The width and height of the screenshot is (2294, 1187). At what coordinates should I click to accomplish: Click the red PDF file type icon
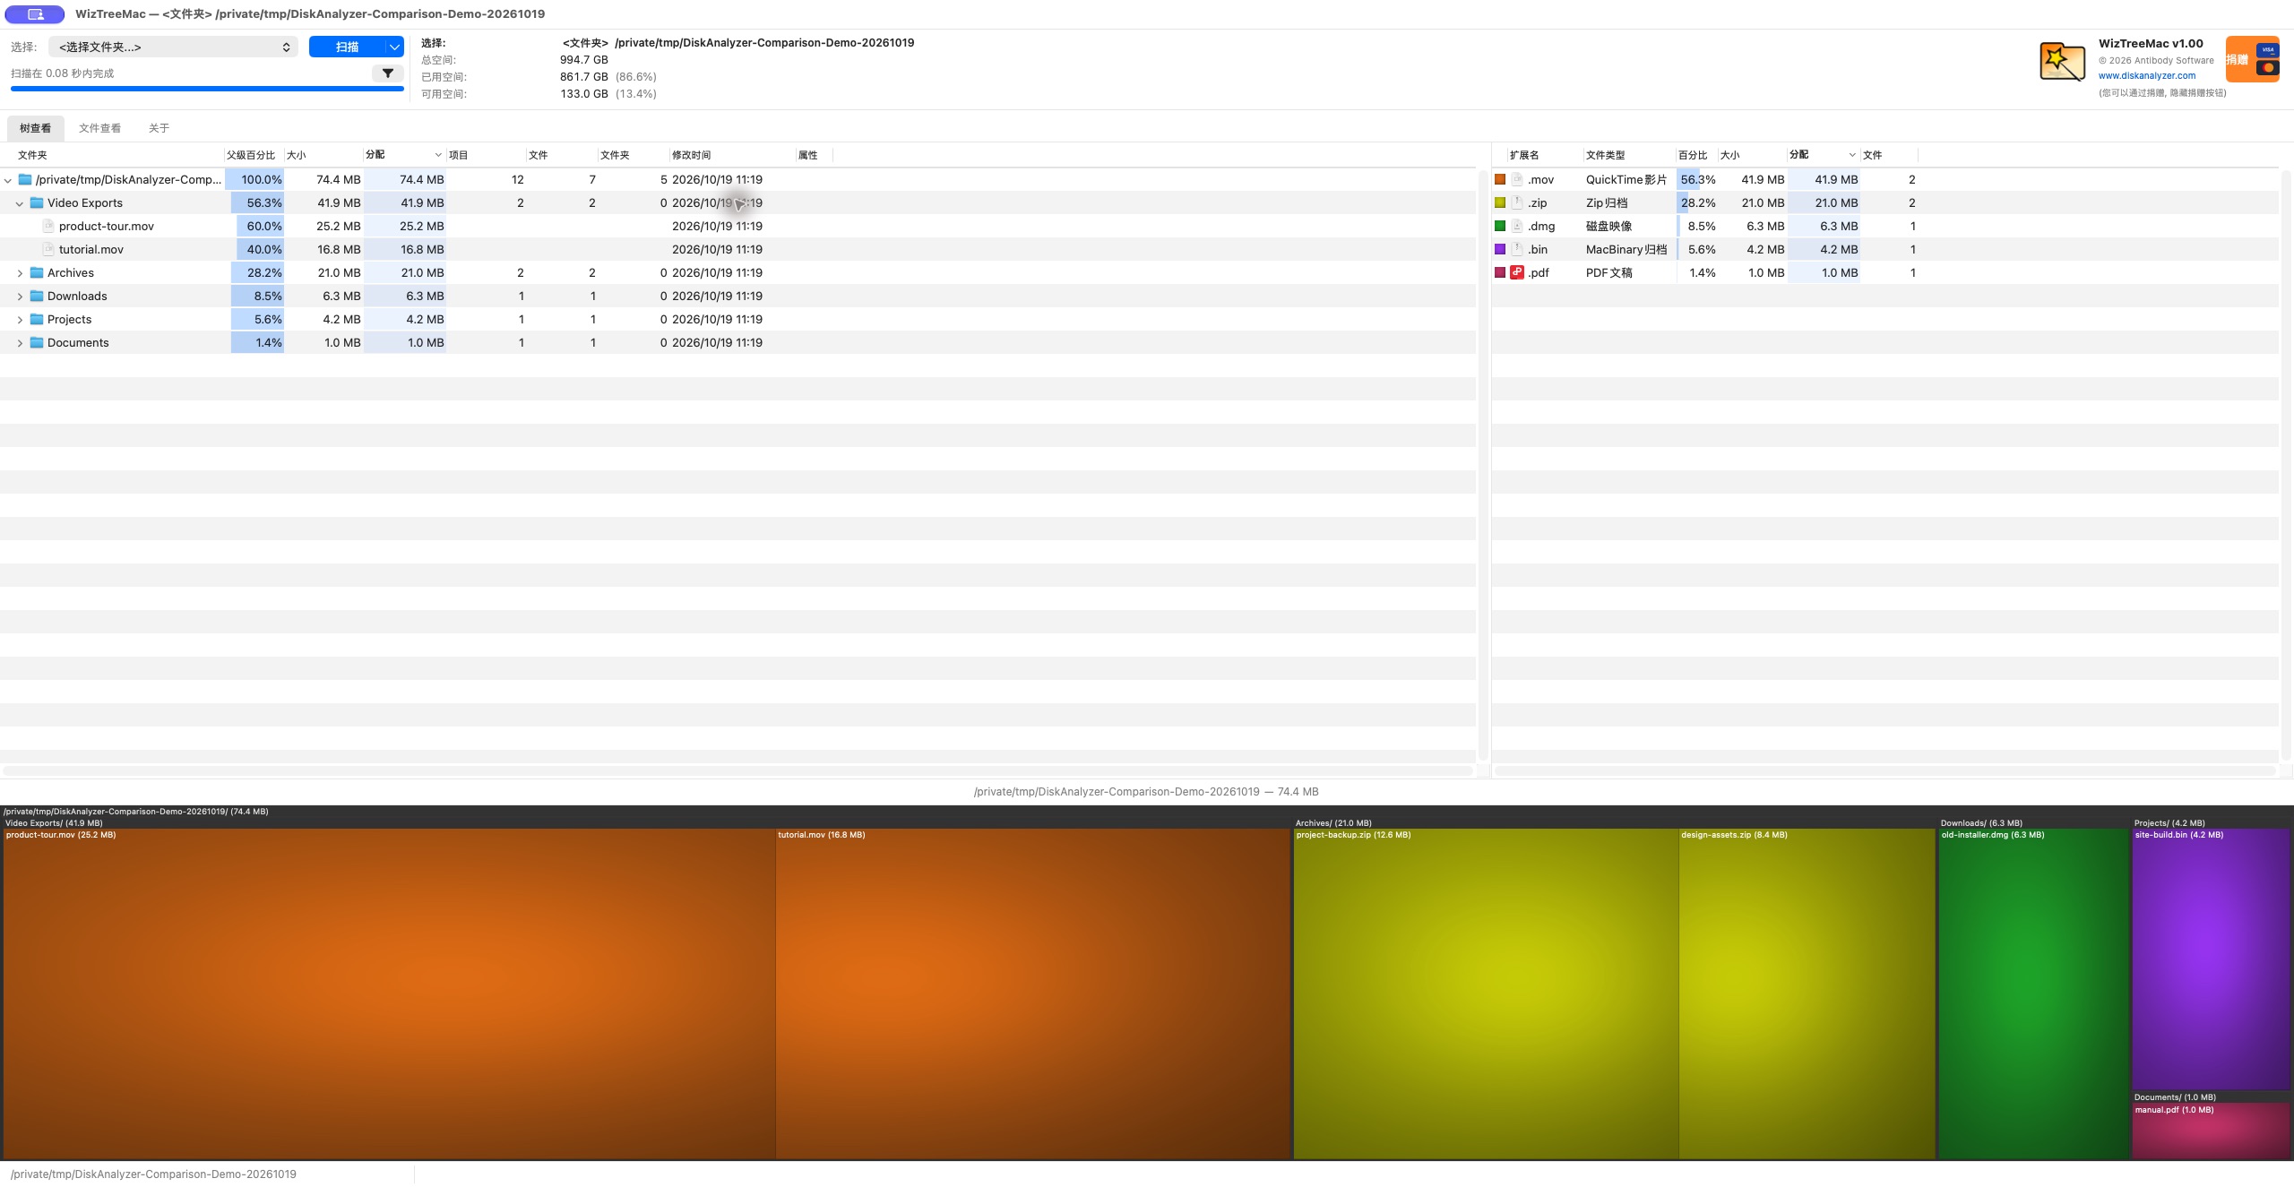[x=1517, y=272]
